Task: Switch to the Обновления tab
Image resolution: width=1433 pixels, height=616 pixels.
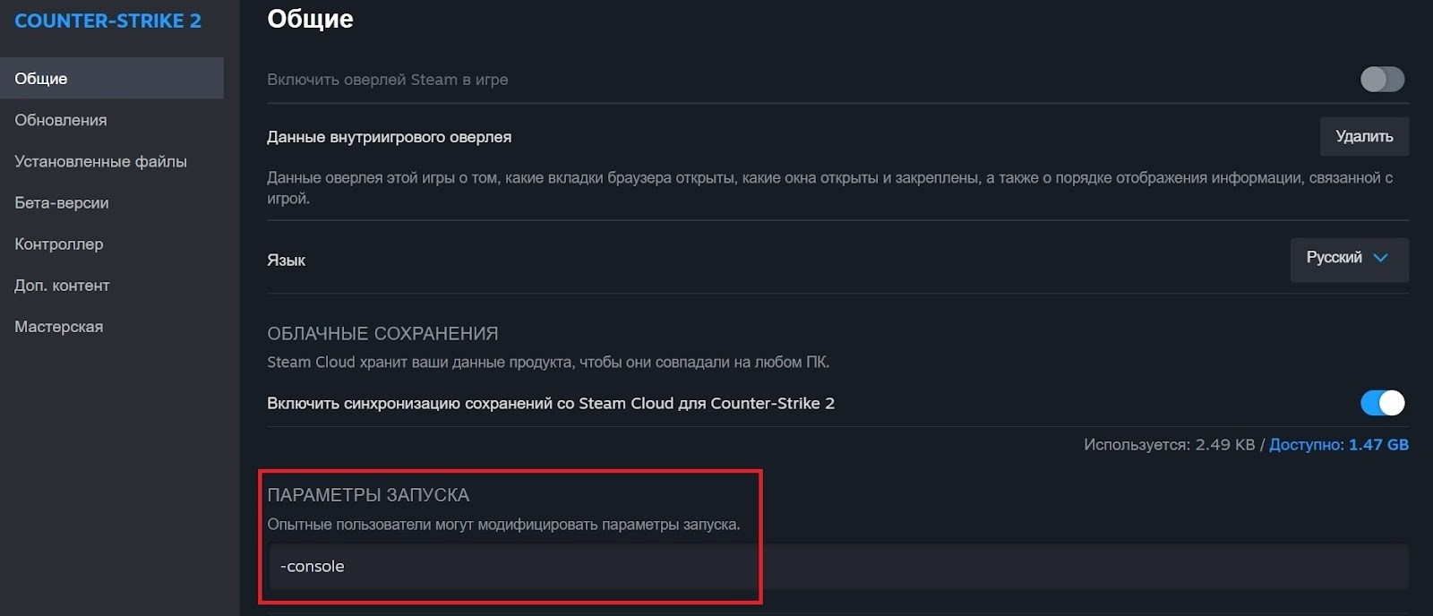Action: pyautogui.click(x=61, y=120)
